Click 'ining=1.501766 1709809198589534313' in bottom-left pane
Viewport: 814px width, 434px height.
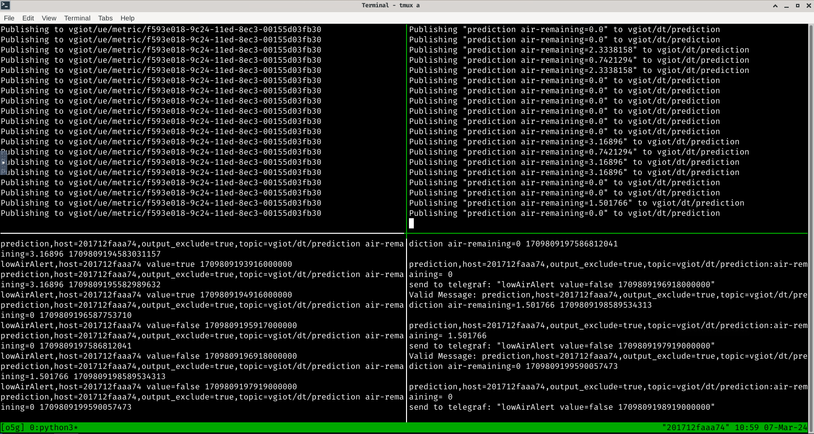(x=83, y=377)
